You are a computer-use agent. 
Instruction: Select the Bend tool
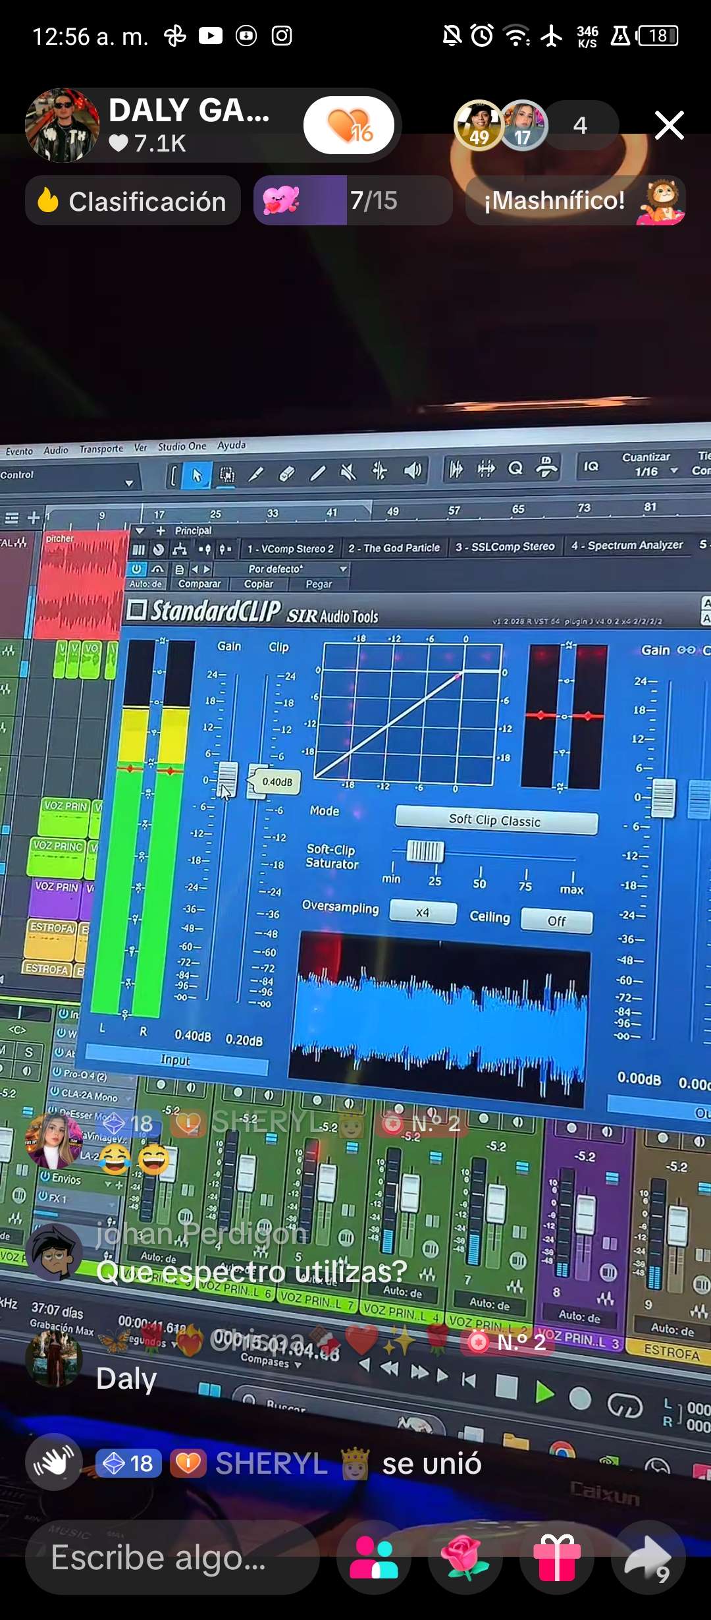pyautogui.click(x=380, y=470)
